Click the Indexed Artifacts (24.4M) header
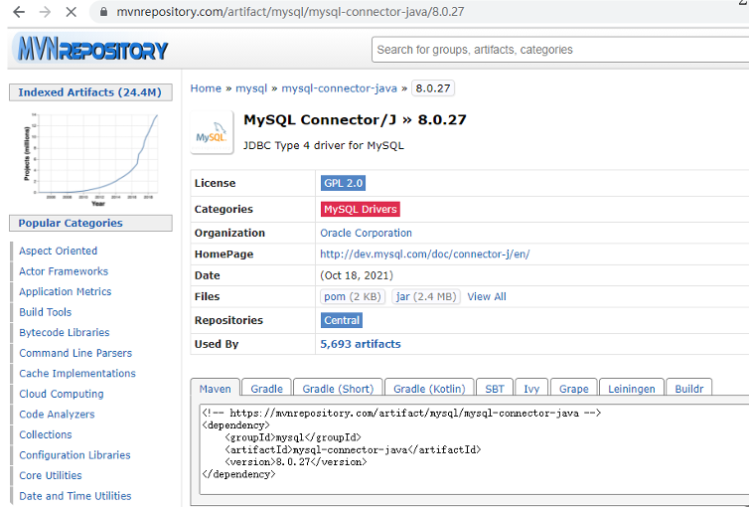749x507 pixels. [x=90, y=92]
